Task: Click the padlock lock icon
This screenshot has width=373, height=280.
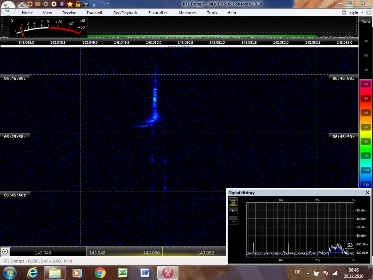Action: point(78,4)
